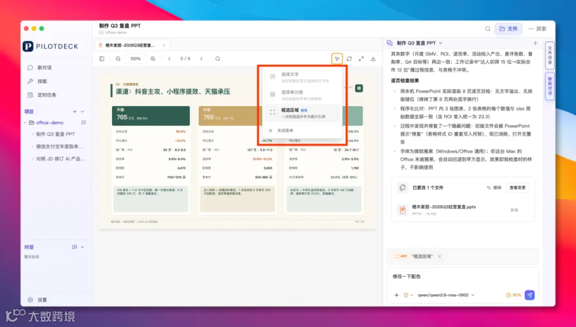This screenshot has width=576, height=327.
Task: Send the message with paper plane button
Action: tap(529, 295)
